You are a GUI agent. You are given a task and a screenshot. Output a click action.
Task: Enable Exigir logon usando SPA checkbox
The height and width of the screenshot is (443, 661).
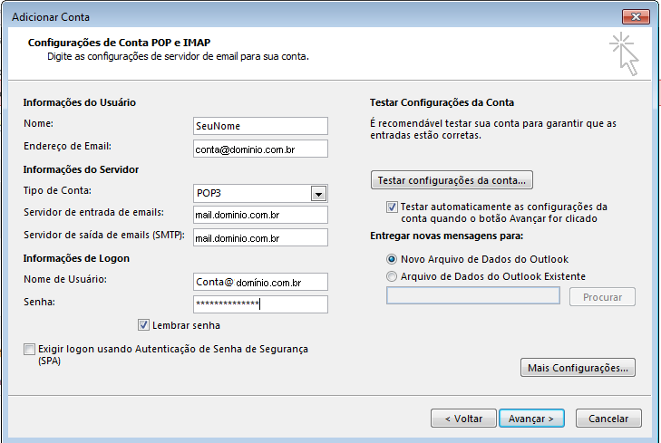pyautogui.click(x=29, y=349)
